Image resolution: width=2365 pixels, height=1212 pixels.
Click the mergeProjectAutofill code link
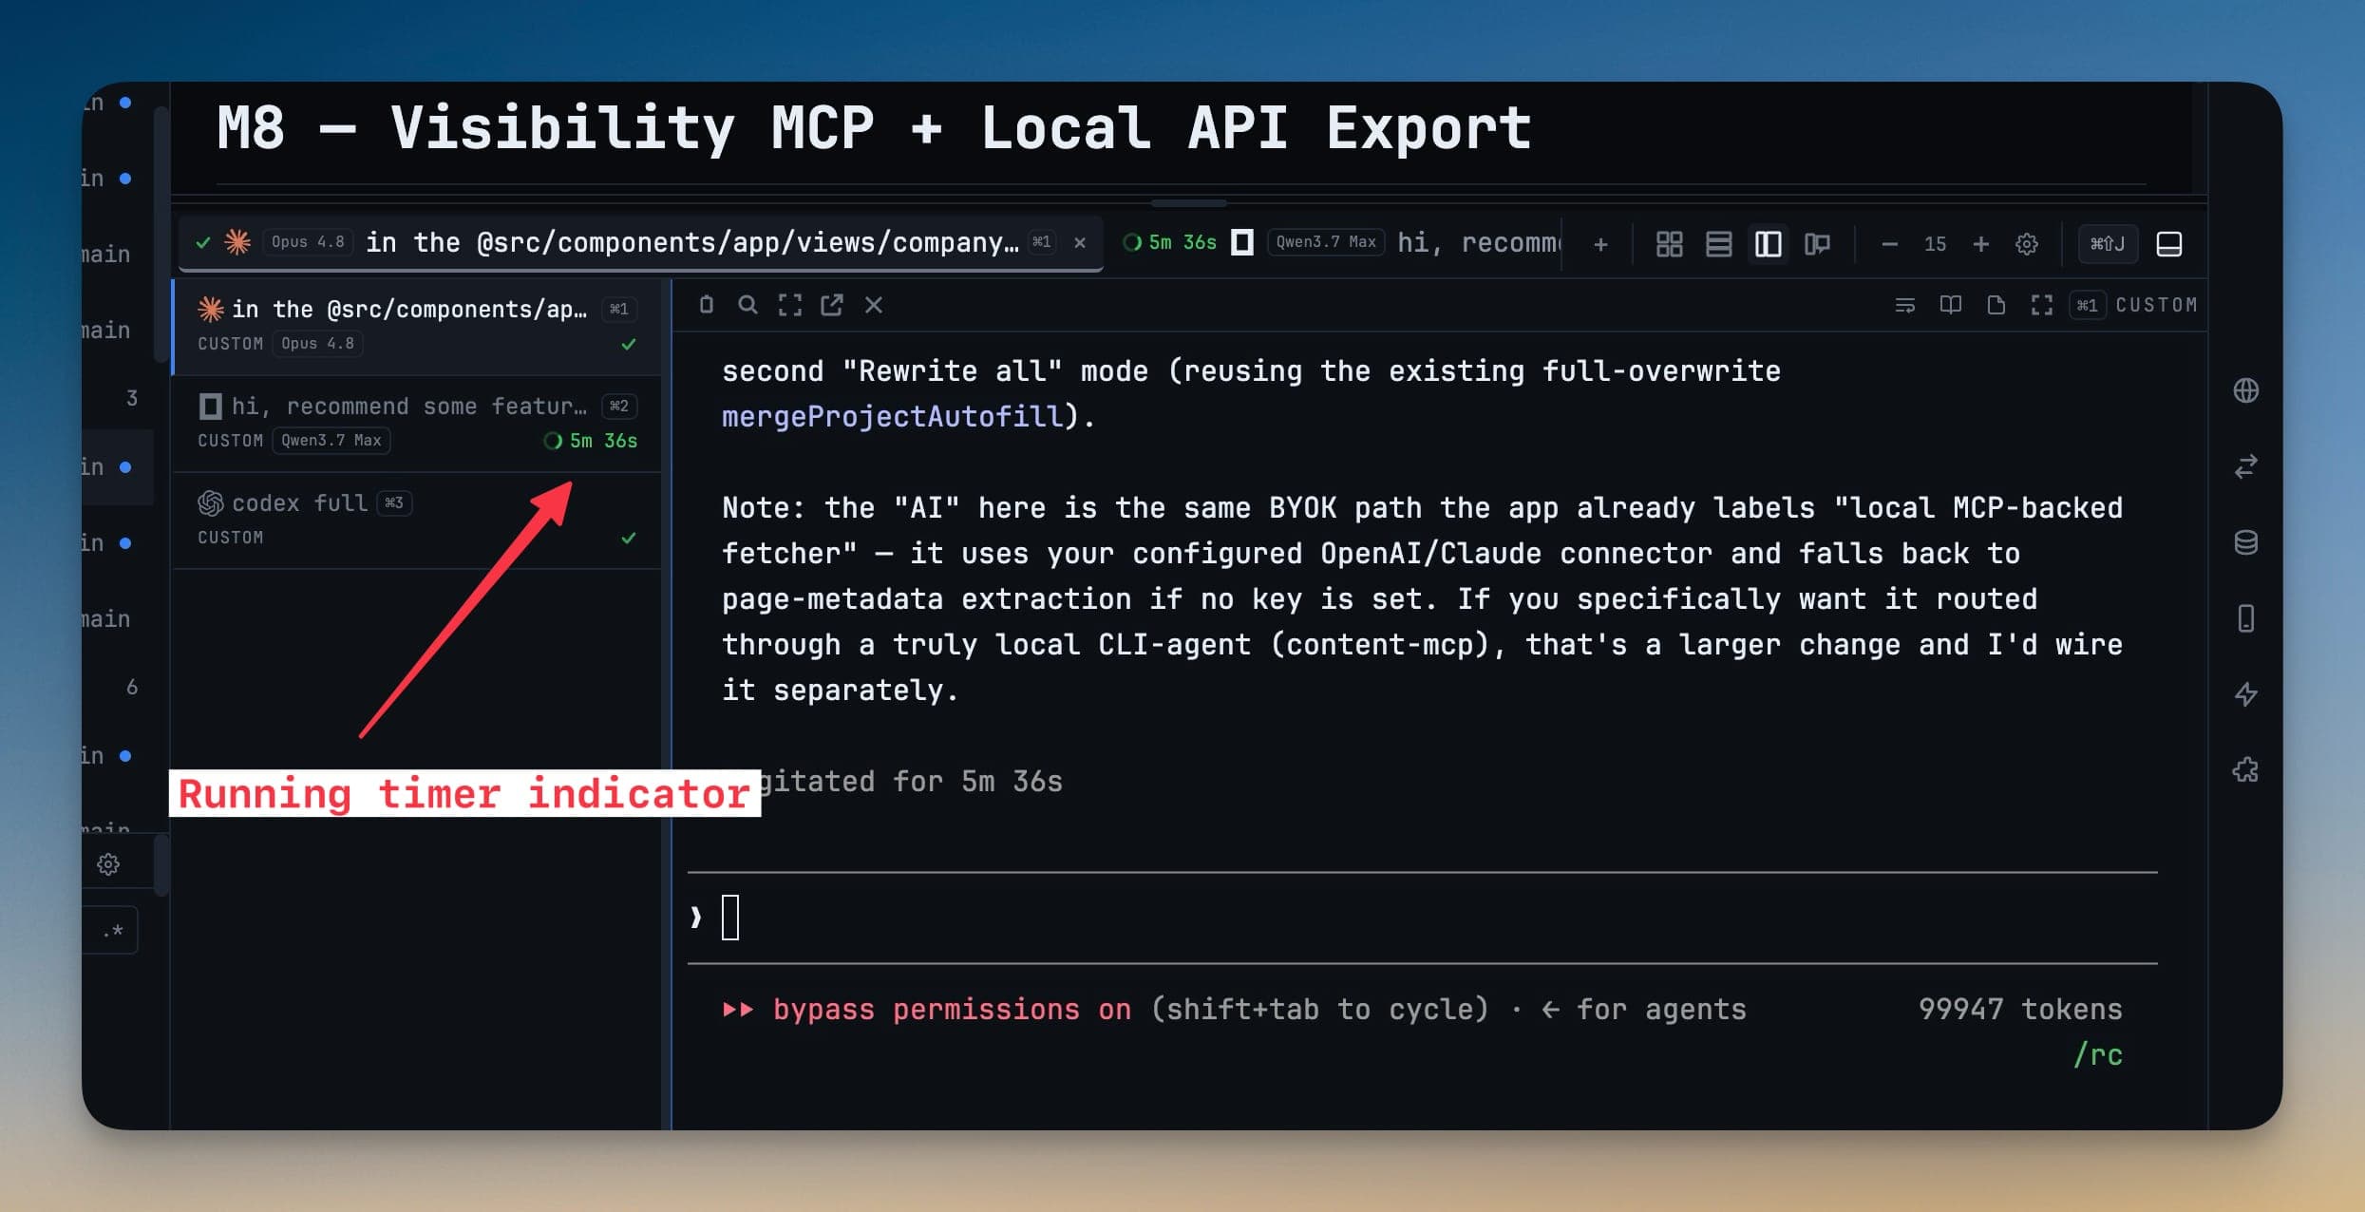(x=892, y=416)
